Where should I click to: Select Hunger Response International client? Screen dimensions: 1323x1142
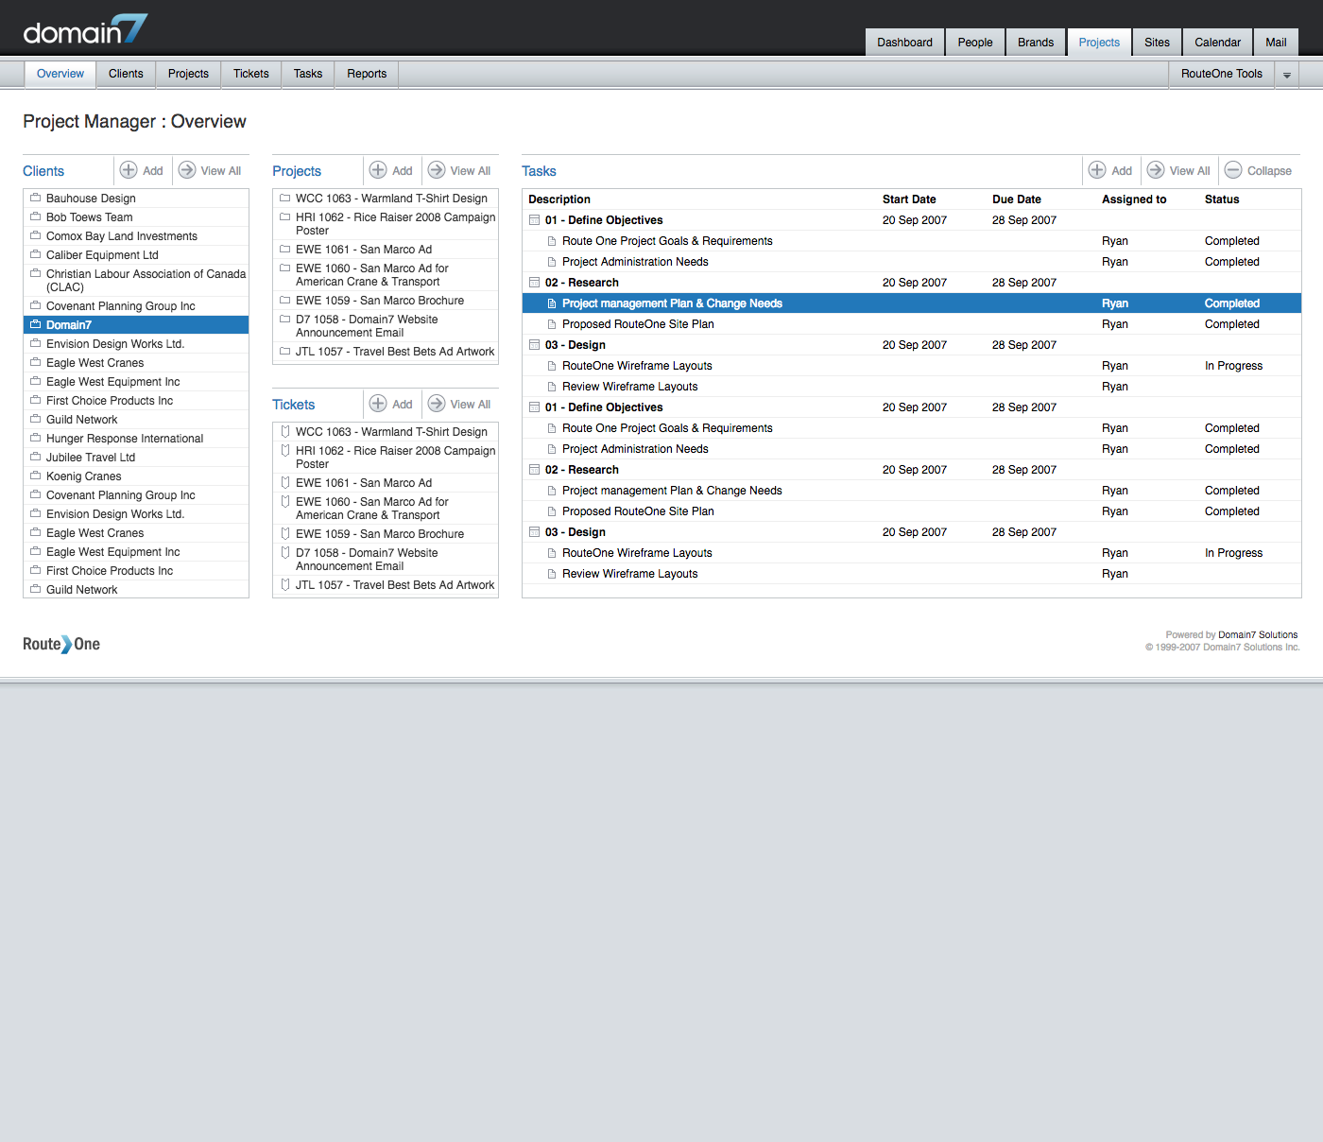(125, 439)
